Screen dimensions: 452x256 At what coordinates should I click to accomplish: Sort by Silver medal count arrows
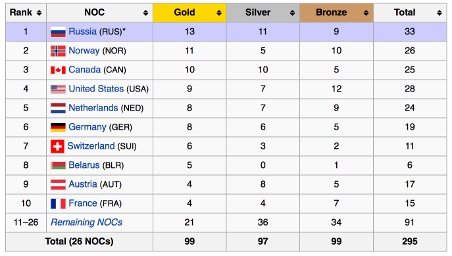tap(292, 13)
